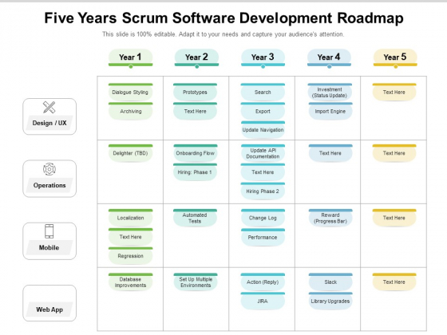This screenshot has width=447, height=335.
Task: Select the Slack item
Action: 330,282
